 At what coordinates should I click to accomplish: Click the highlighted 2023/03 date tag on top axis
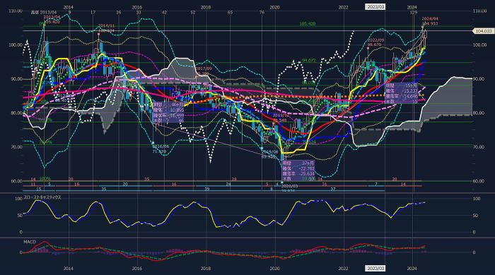click(x=375, y=7)
